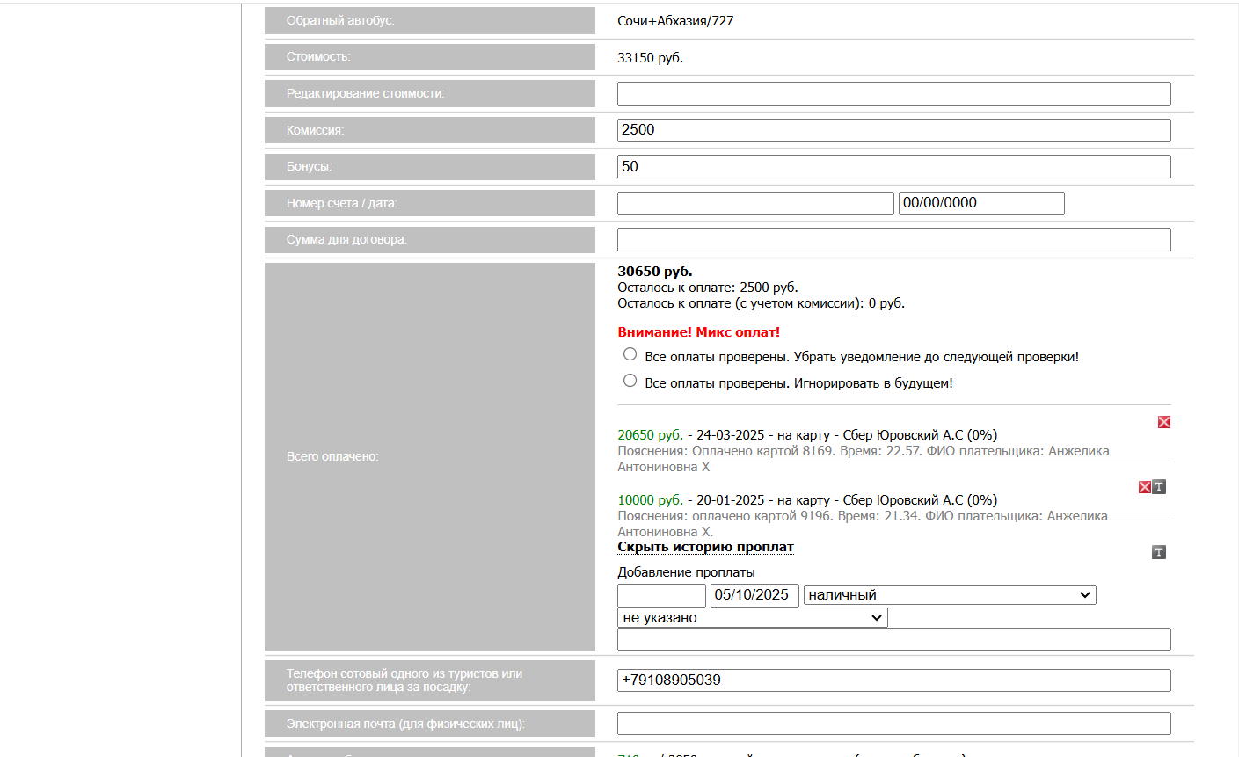Click 'Осталось к оплате: 2500 руб.' text
Viewport: 1239px width, 757px height.
point(708,288)
